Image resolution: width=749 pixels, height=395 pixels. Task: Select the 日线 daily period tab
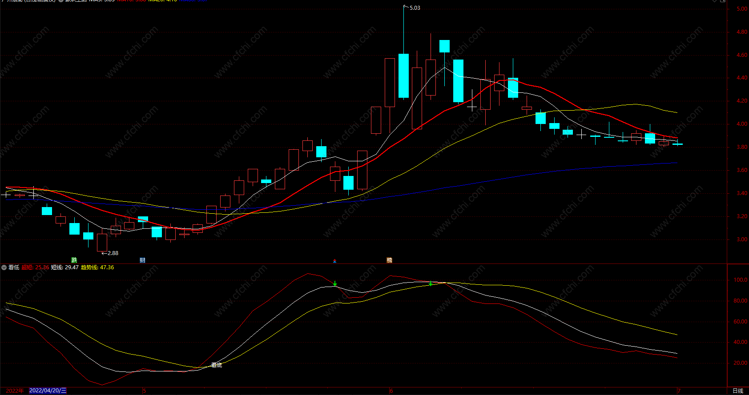point(738,391)
